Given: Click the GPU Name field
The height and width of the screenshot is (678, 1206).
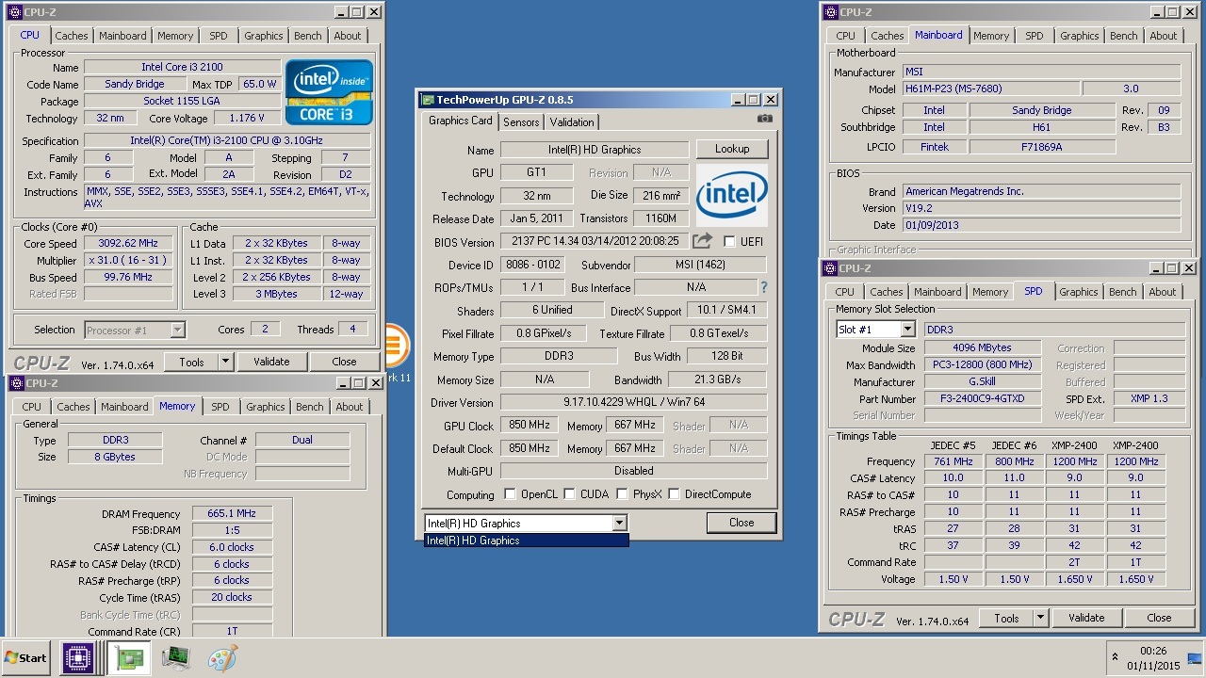Looking at the screenshot, I should point(595,150).
